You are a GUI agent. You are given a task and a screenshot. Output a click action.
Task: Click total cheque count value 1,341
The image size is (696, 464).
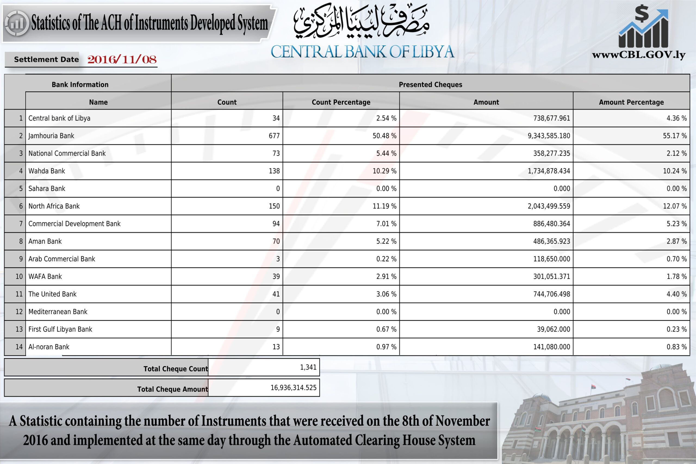(x=308, y=367)
